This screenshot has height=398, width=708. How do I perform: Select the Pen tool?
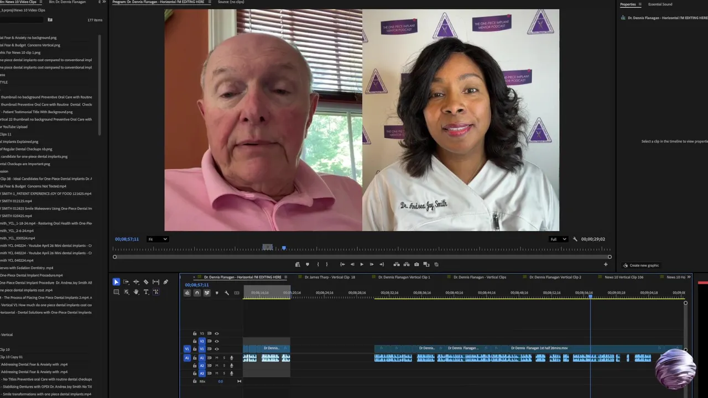point(165,282)
